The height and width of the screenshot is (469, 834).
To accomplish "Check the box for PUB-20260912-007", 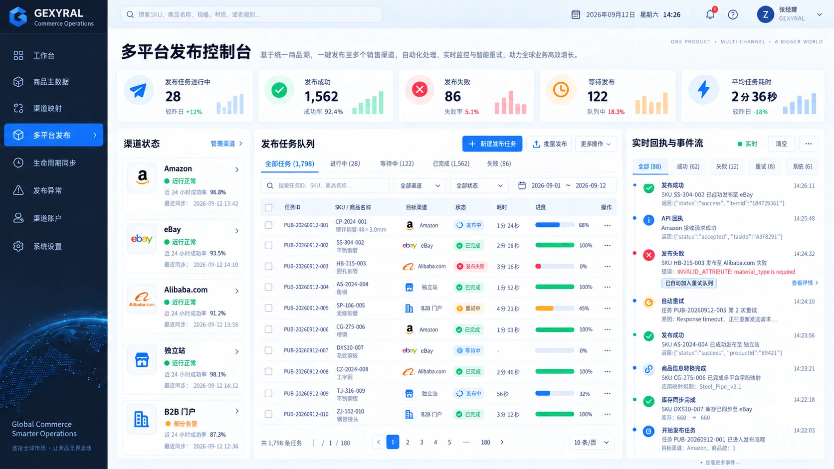I will [x=268, y=350].
